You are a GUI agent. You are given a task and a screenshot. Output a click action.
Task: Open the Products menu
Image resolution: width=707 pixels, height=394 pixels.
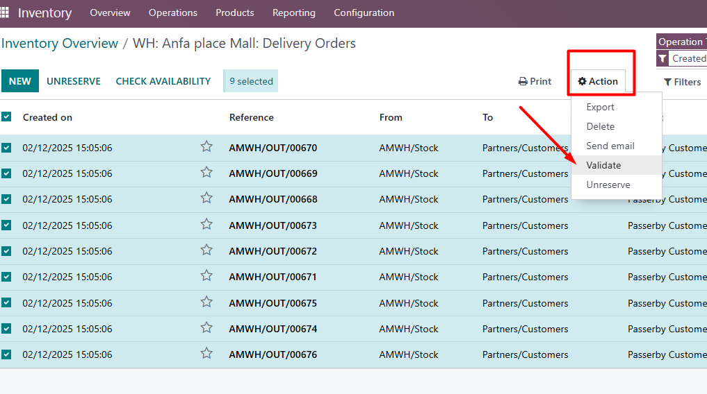pos(235,12)
